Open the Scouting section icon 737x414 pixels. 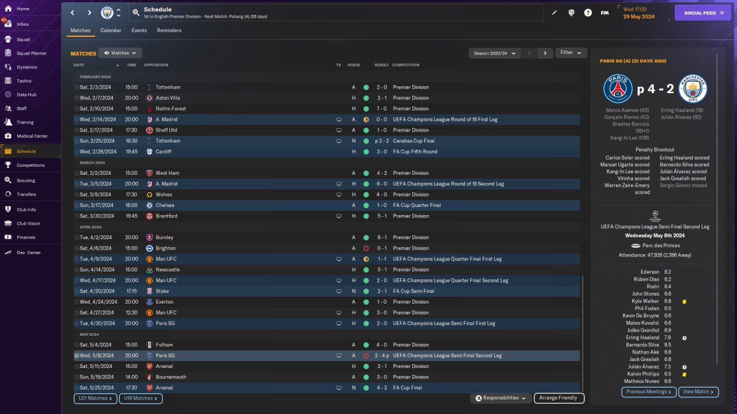tap(8, 180)
